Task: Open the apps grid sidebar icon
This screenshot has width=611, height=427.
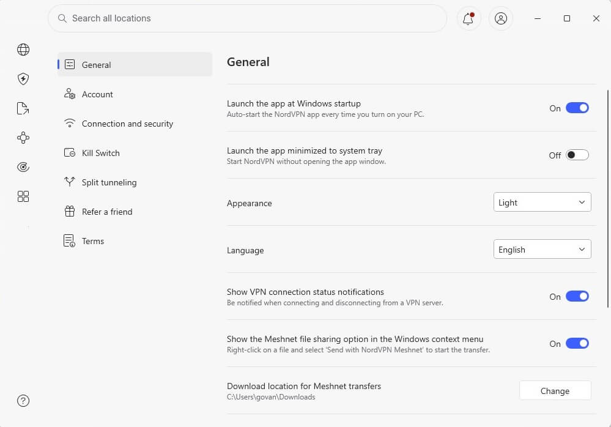Action: click(x=23, y=196)
